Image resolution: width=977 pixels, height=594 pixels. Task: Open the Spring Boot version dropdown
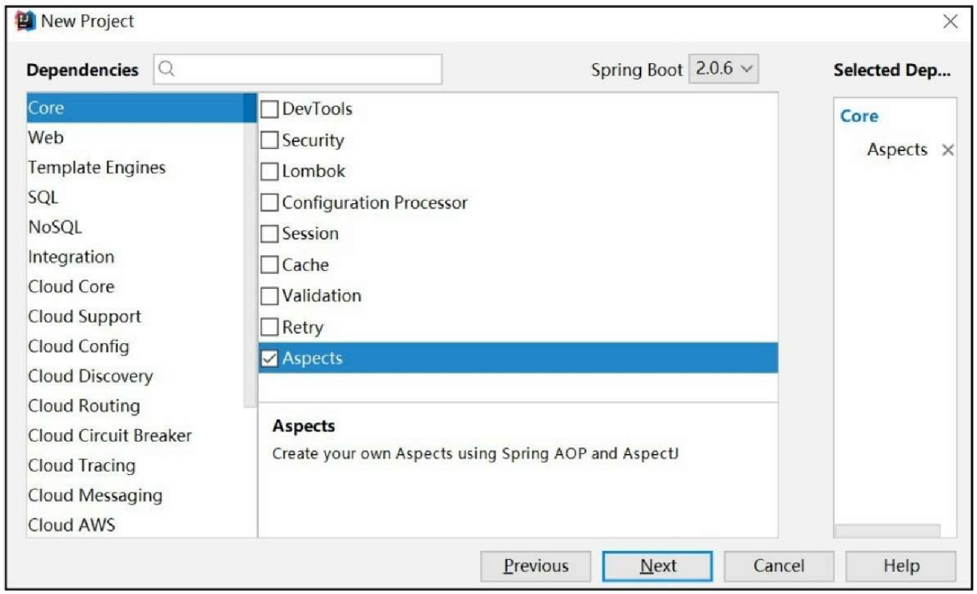[x=723, y=69]
